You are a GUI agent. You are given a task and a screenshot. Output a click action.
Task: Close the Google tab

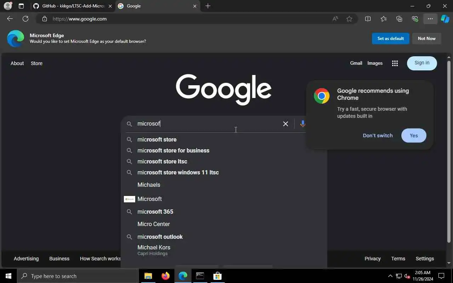195,6
